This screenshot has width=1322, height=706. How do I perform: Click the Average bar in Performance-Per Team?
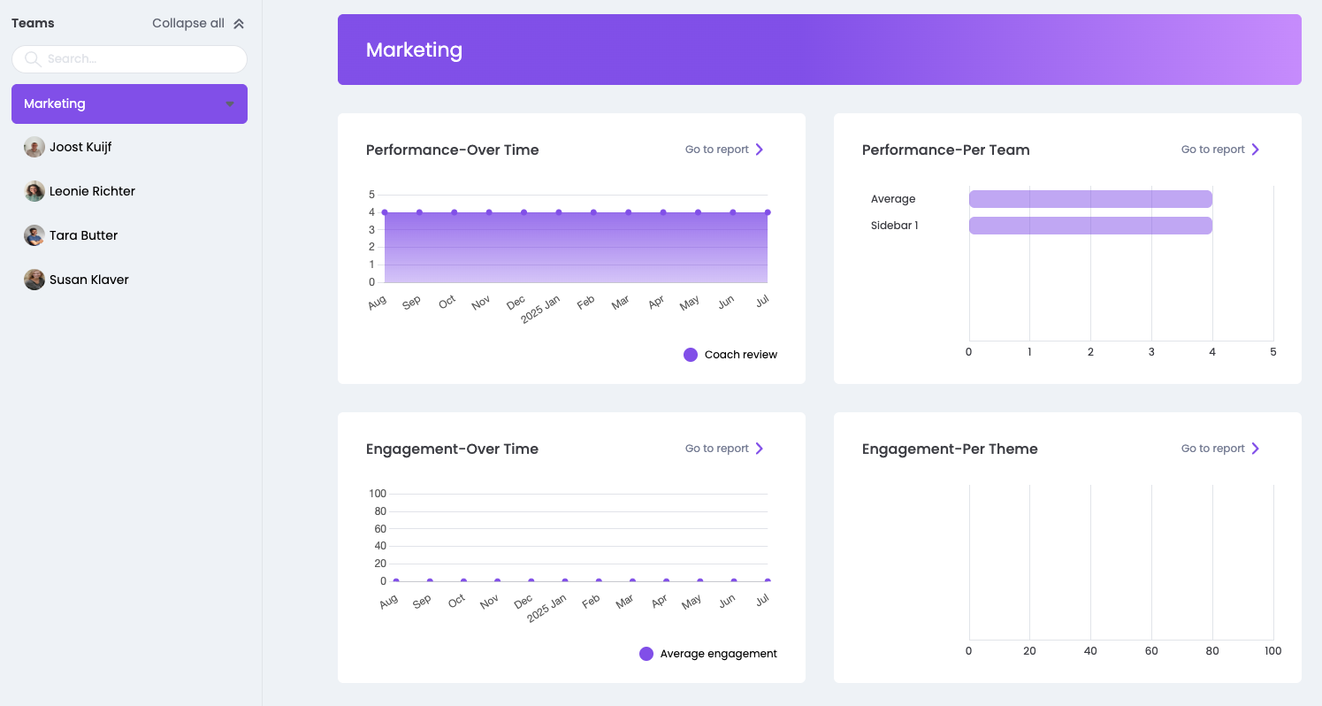pos(1089,199)
